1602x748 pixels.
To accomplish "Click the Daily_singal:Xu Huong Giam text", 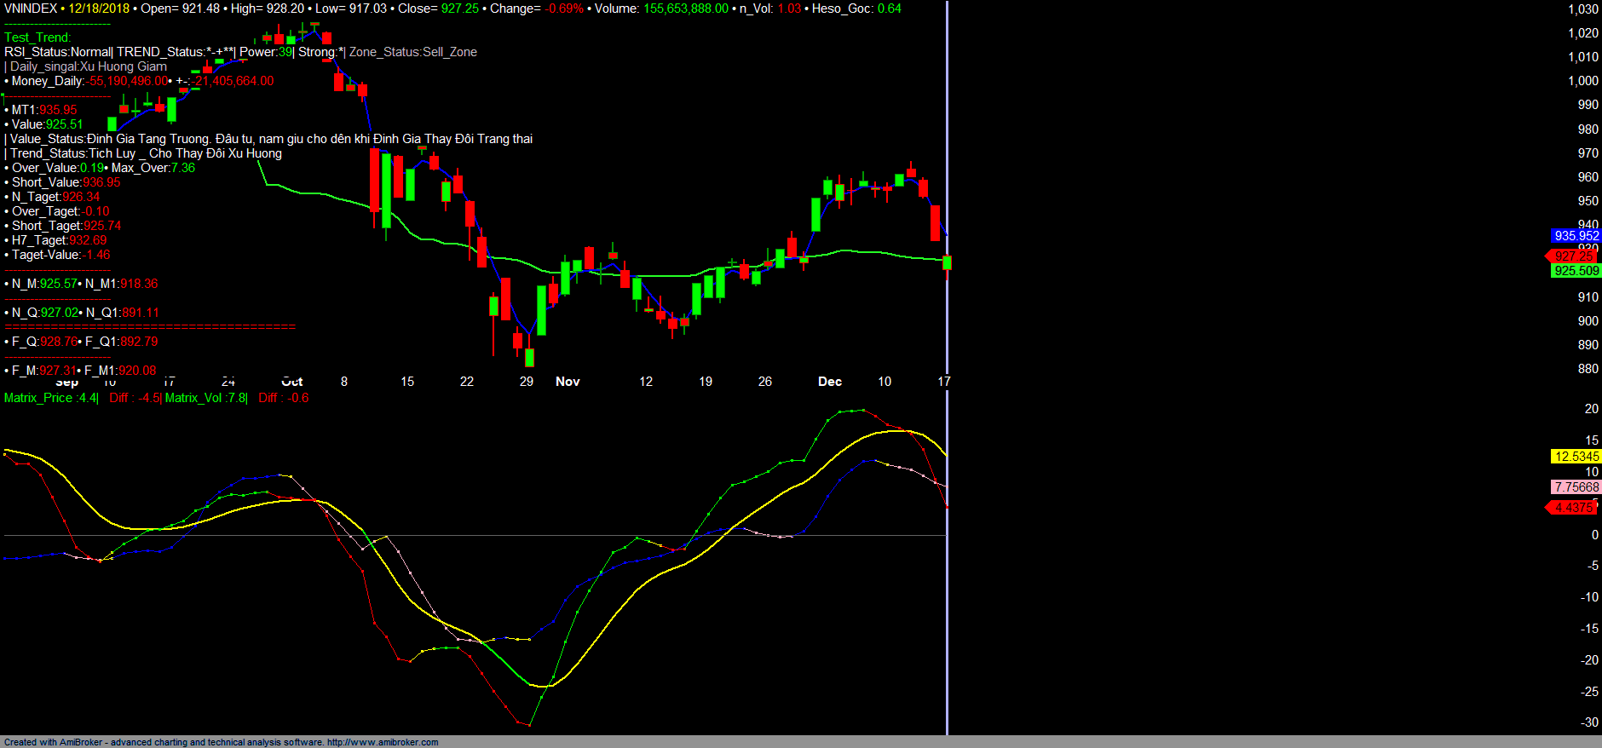I will (89, 66).
